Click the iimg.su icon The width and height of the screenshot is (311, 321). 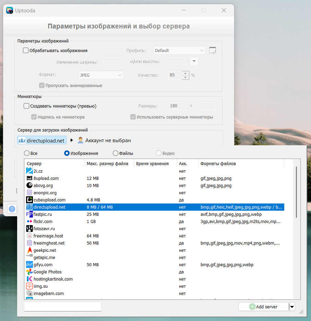point(29,286)
